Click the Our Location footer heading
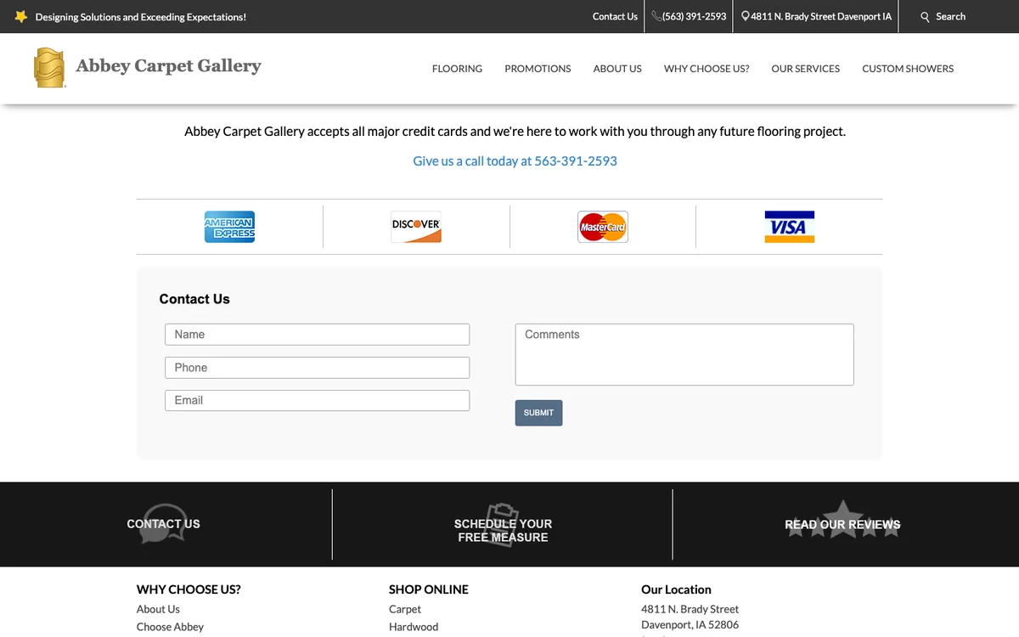The width and height of the screenshot is (1019, 637). pos(676,589)
